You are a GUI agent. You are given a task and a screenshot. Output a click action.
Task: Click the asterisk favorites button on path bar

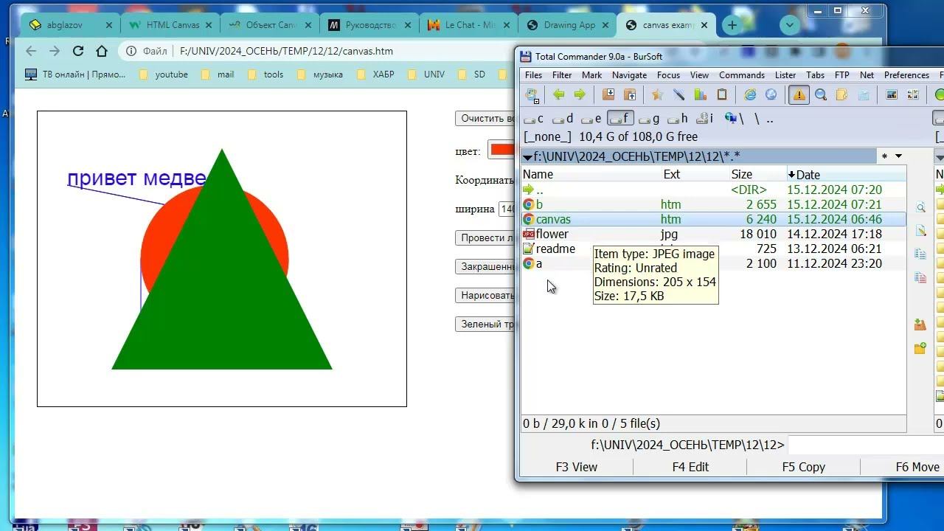(x=884, y=156)
